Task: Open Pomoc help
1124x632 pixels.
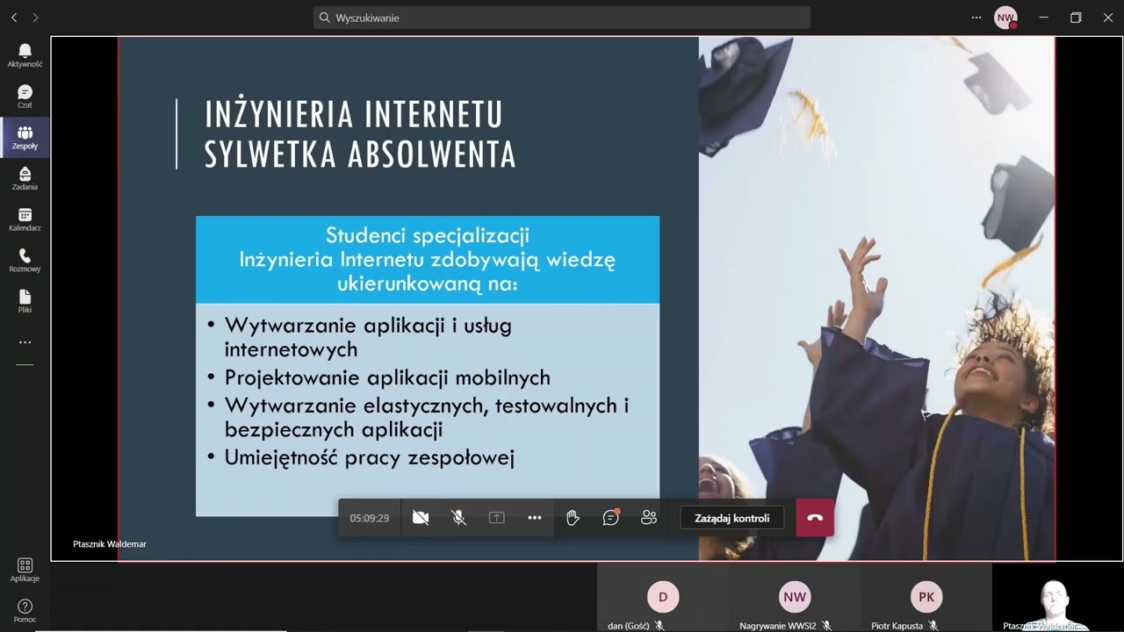Action: click(x=25, y=611)
